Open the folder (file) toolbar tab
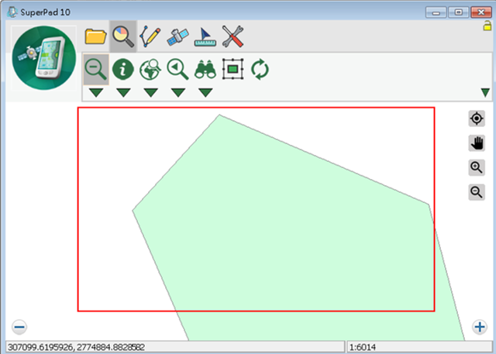The width and height of the screenshot is (496, 354). point(95,36)
